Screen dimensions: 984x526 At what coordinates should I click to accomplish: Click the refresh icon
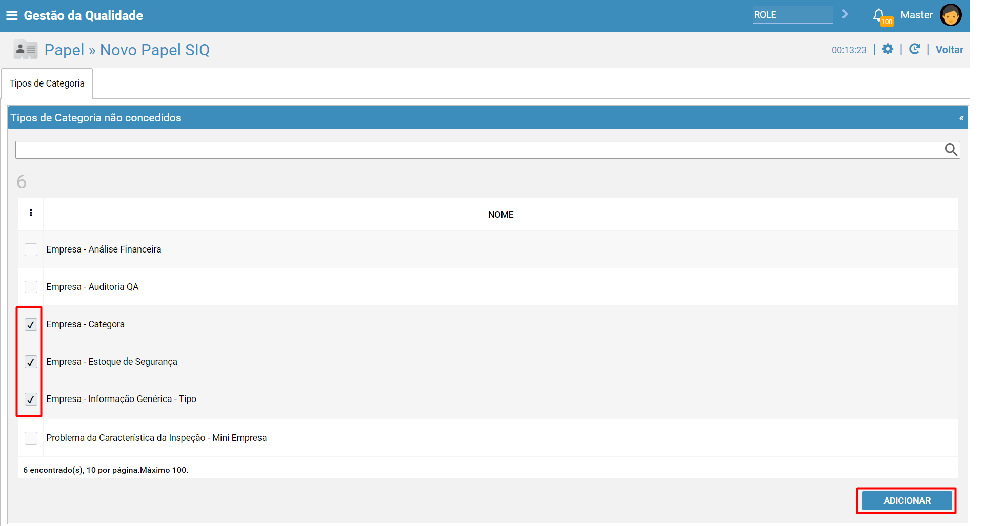(914, 49)
